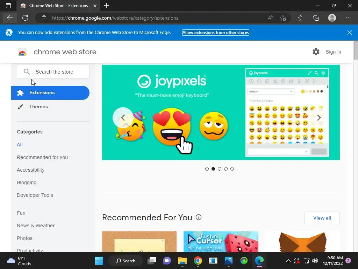358x269 pixels.
Task: Open a new tab with plus button
Action: click(106, 6)
